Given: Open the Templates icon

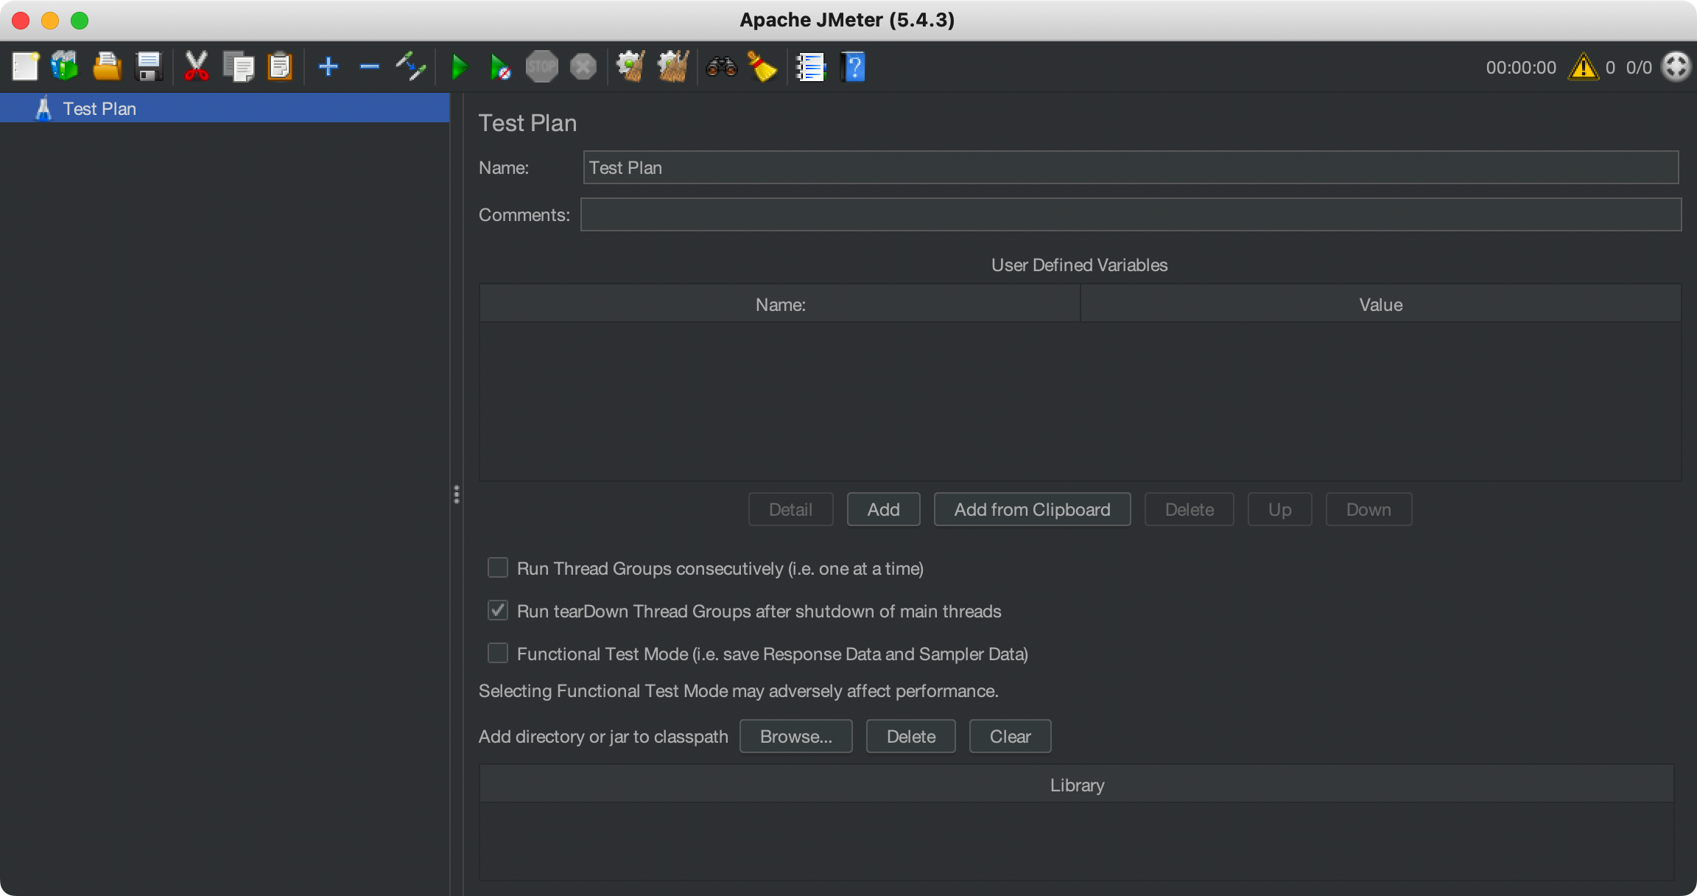Looking at the screenshot, I should (65, 67).
